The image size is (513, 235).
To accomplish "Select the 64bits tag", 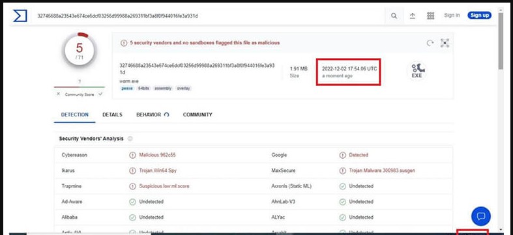I will tap(143, 89).
